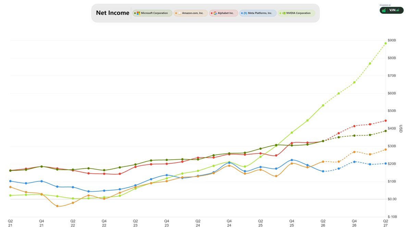Viewport: 411px width, 239px height.
Task: Toggle the Amazon.com, Inc. legend pill
Action: (191, 13)
